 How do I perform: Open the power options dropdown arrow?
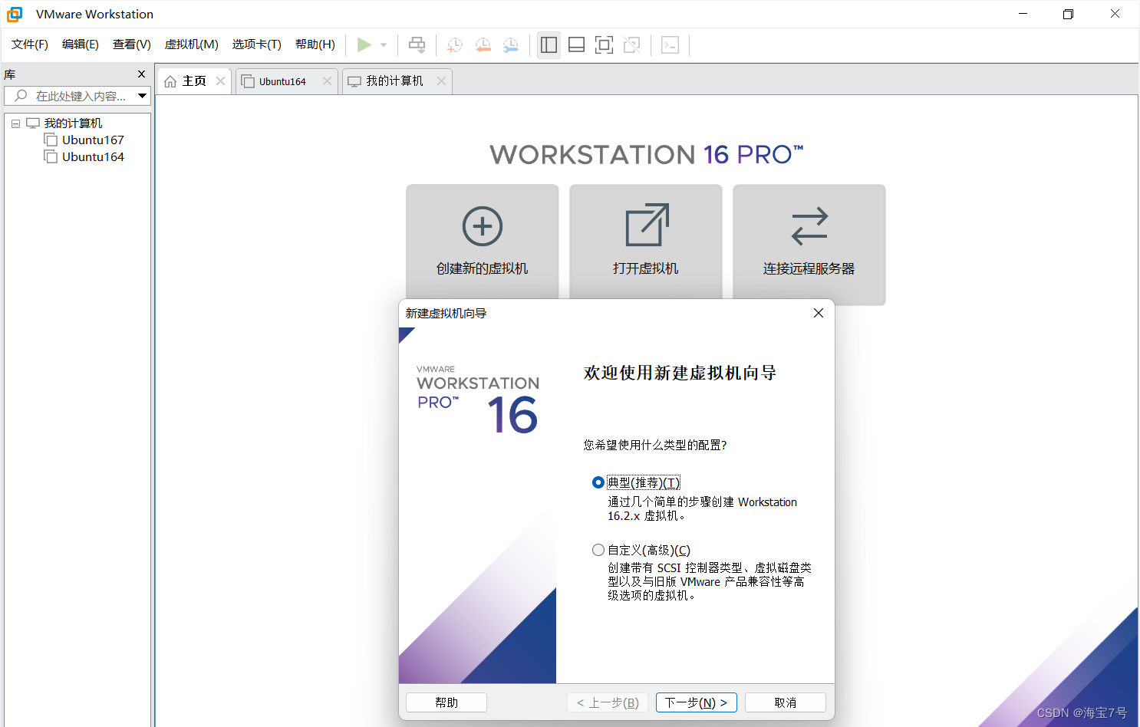click(x=384, y=44)
